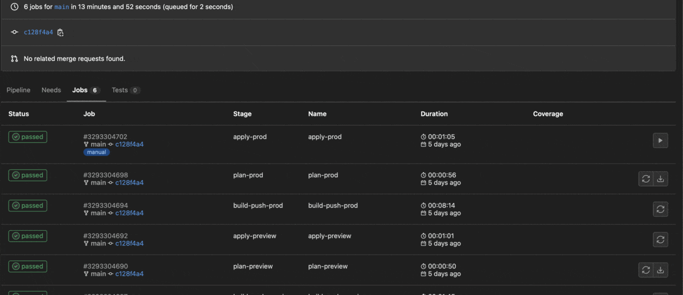Click the Stage column header
683x295 pixels.
coord(242,114)
